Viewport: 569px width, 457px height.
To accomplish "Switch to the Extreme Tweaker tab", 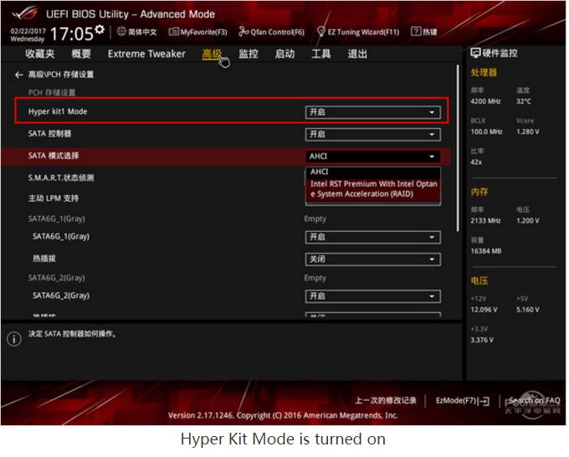I will (x=146, y=54).
